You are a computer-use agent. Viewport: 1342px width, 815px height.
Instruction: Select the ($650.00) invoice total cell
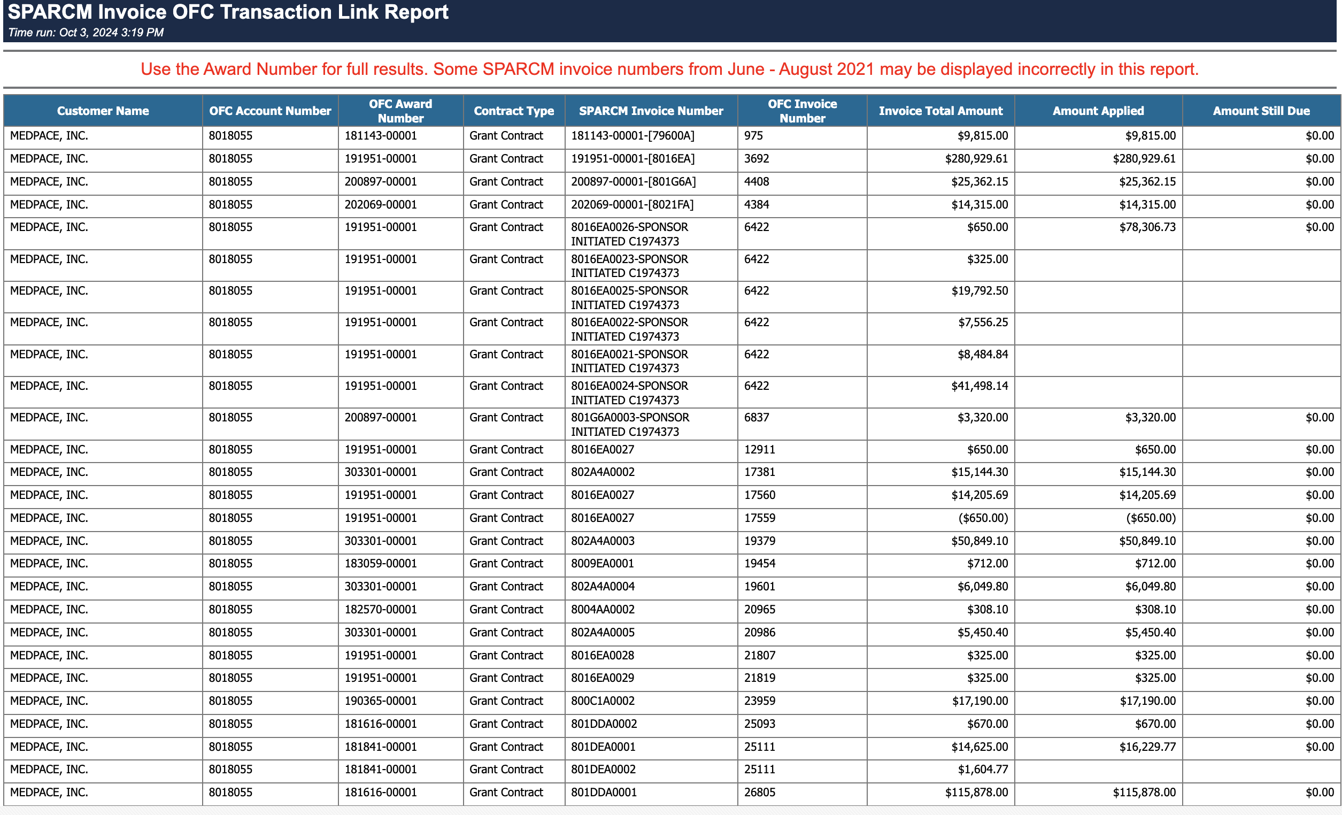tap(983, 518)
